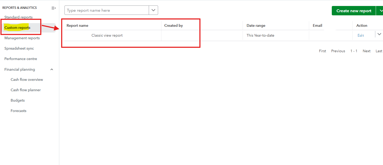Image resolution: width=383 pixels, height=165 pixels.
Task: Sort by Date range column header
Action: point(256,25)
